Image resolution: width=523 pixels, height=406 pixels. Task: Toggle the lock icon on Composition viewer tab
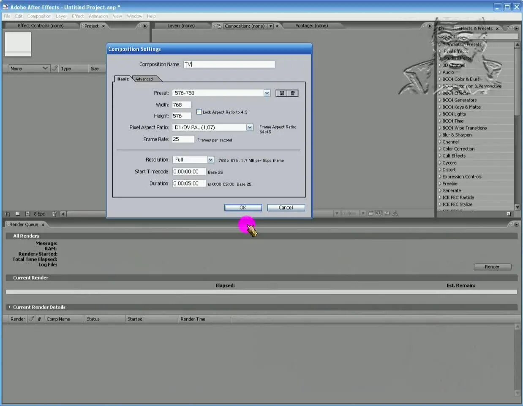219,26
